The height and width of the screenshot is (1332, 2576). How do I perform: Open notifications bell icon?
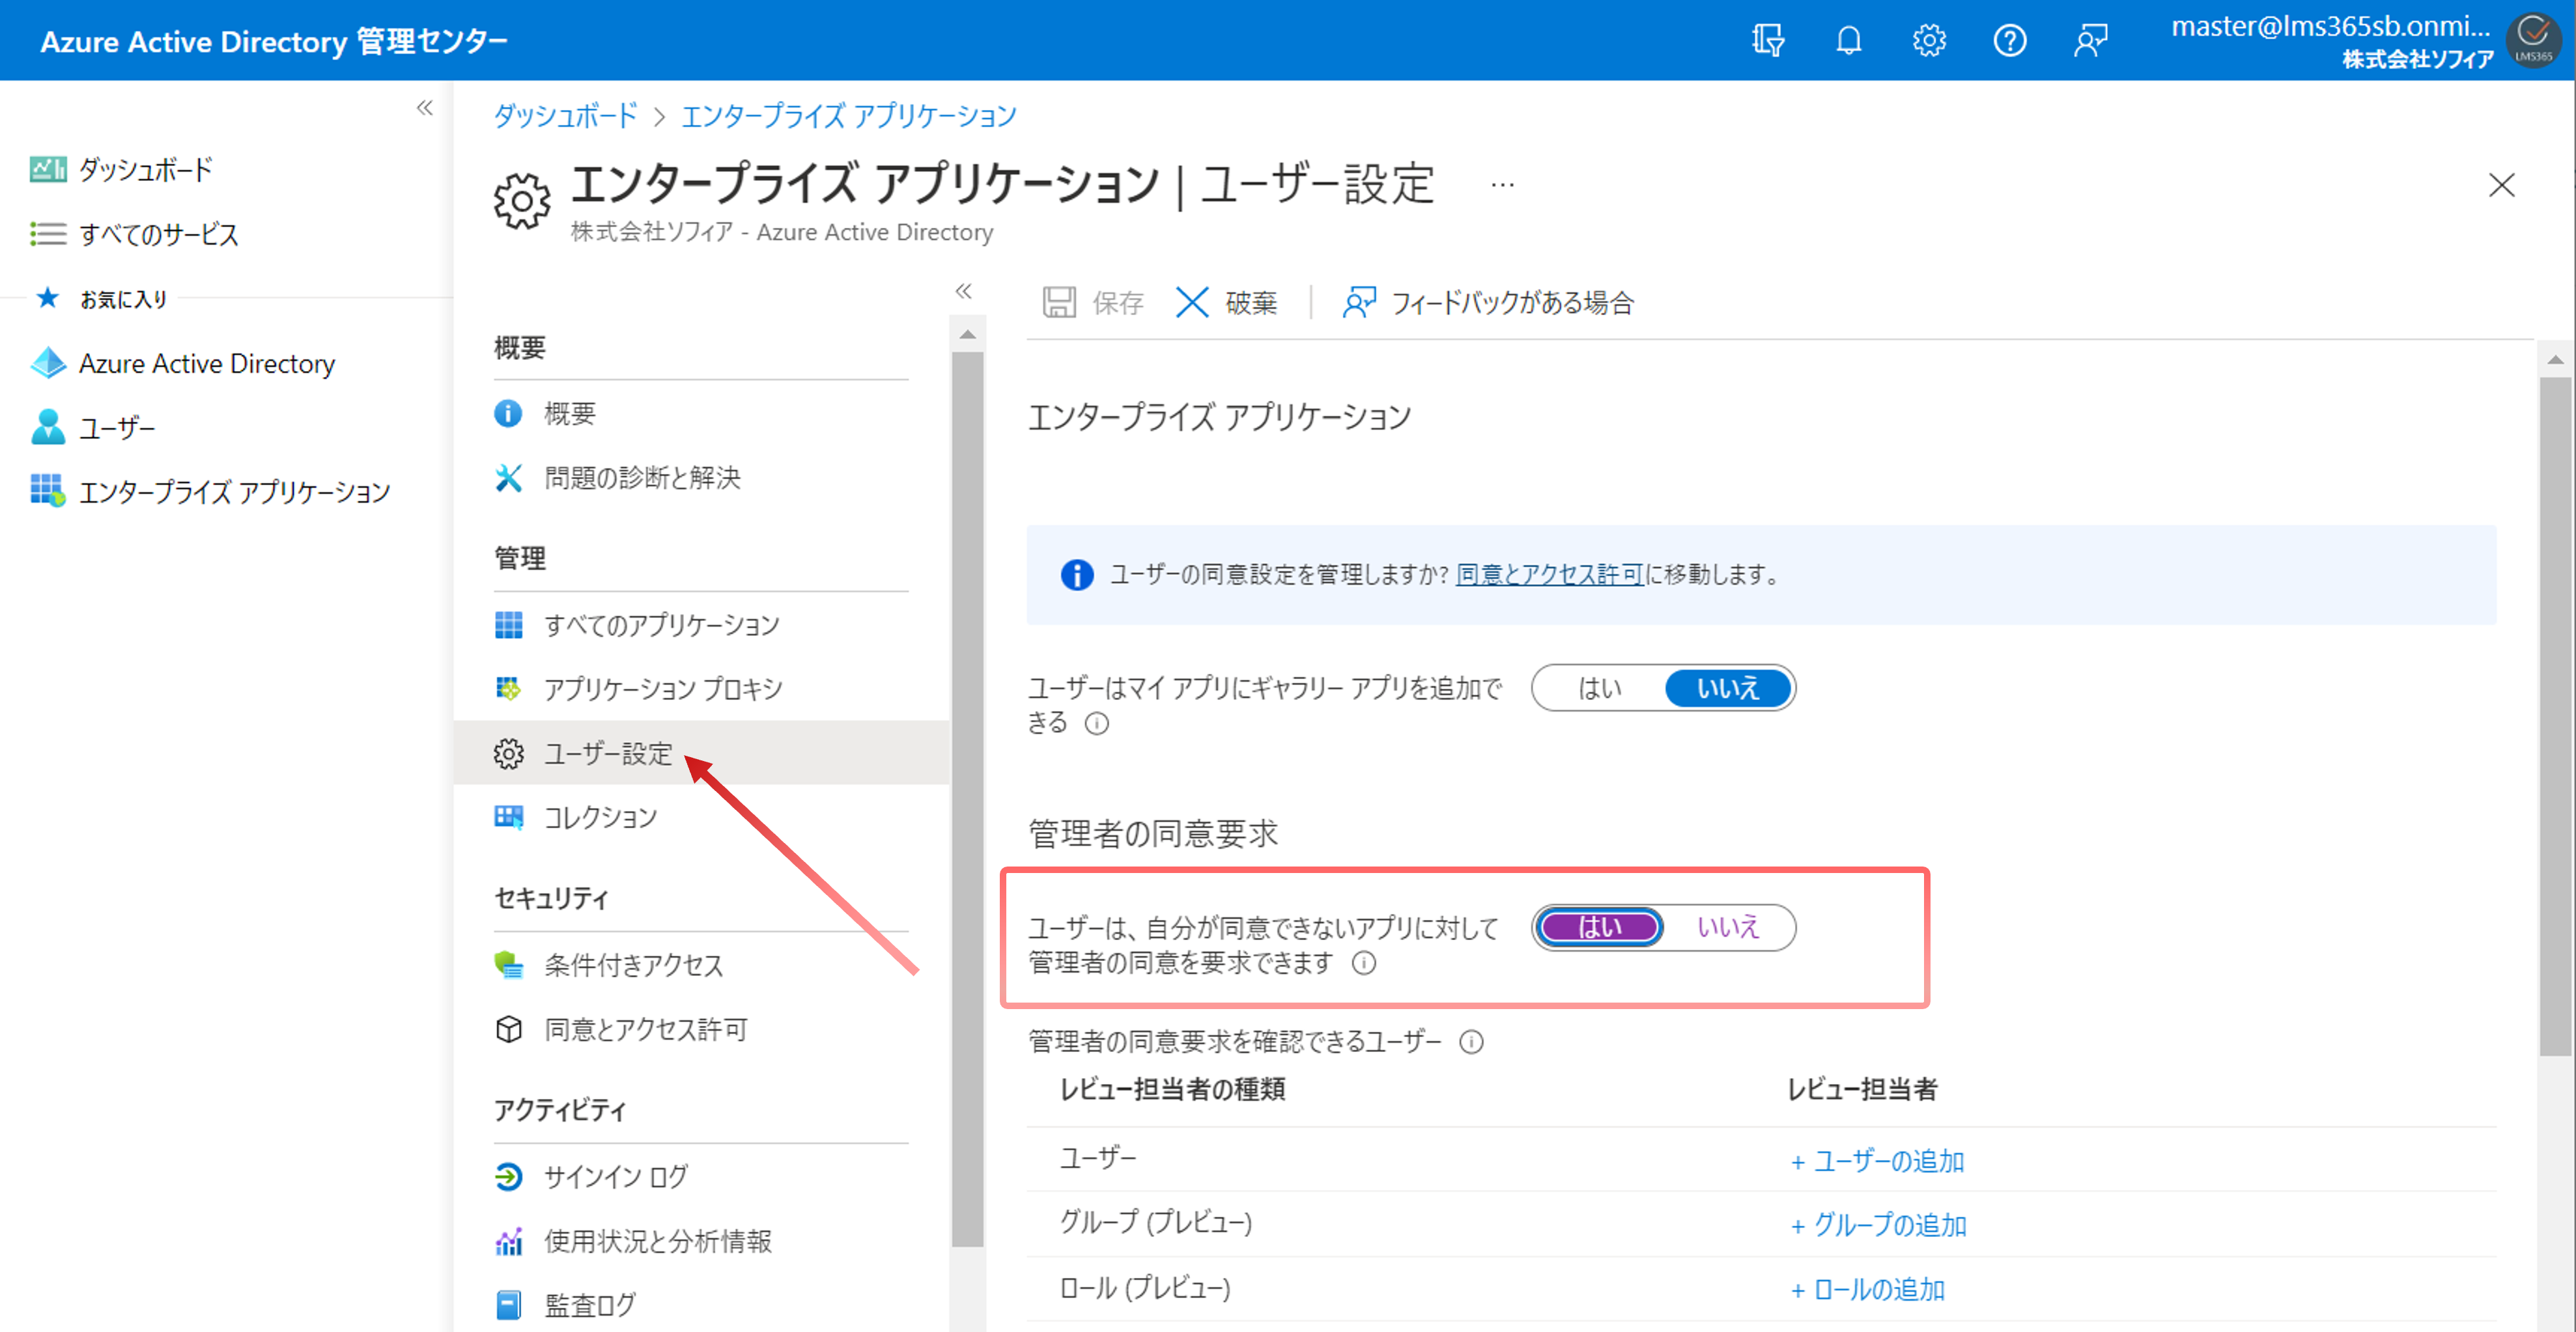tap(1849, 41)
